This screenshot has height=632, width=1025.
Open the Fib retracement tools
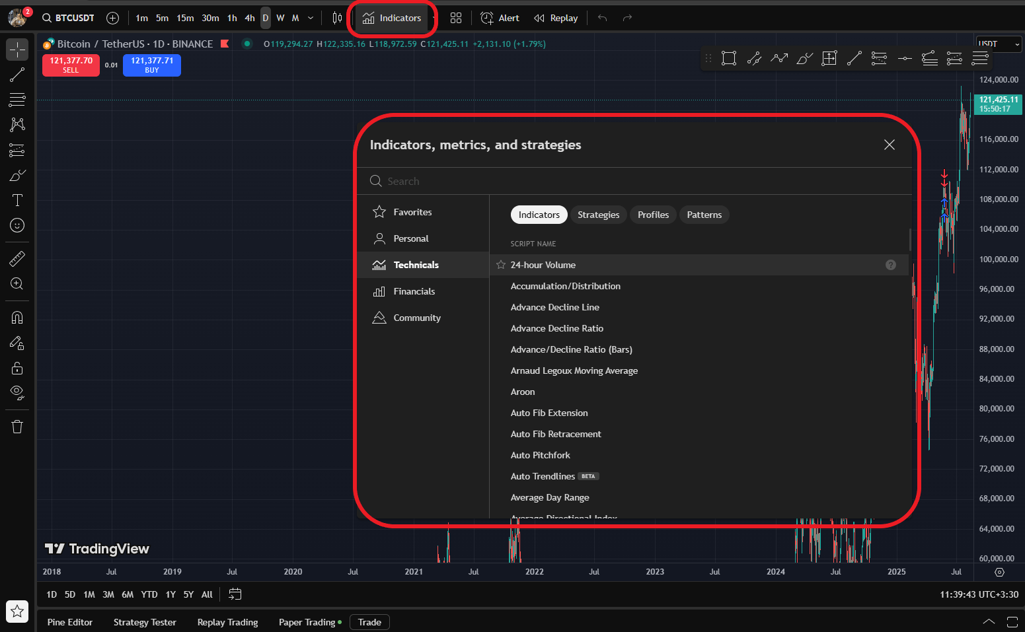point(17,100)
